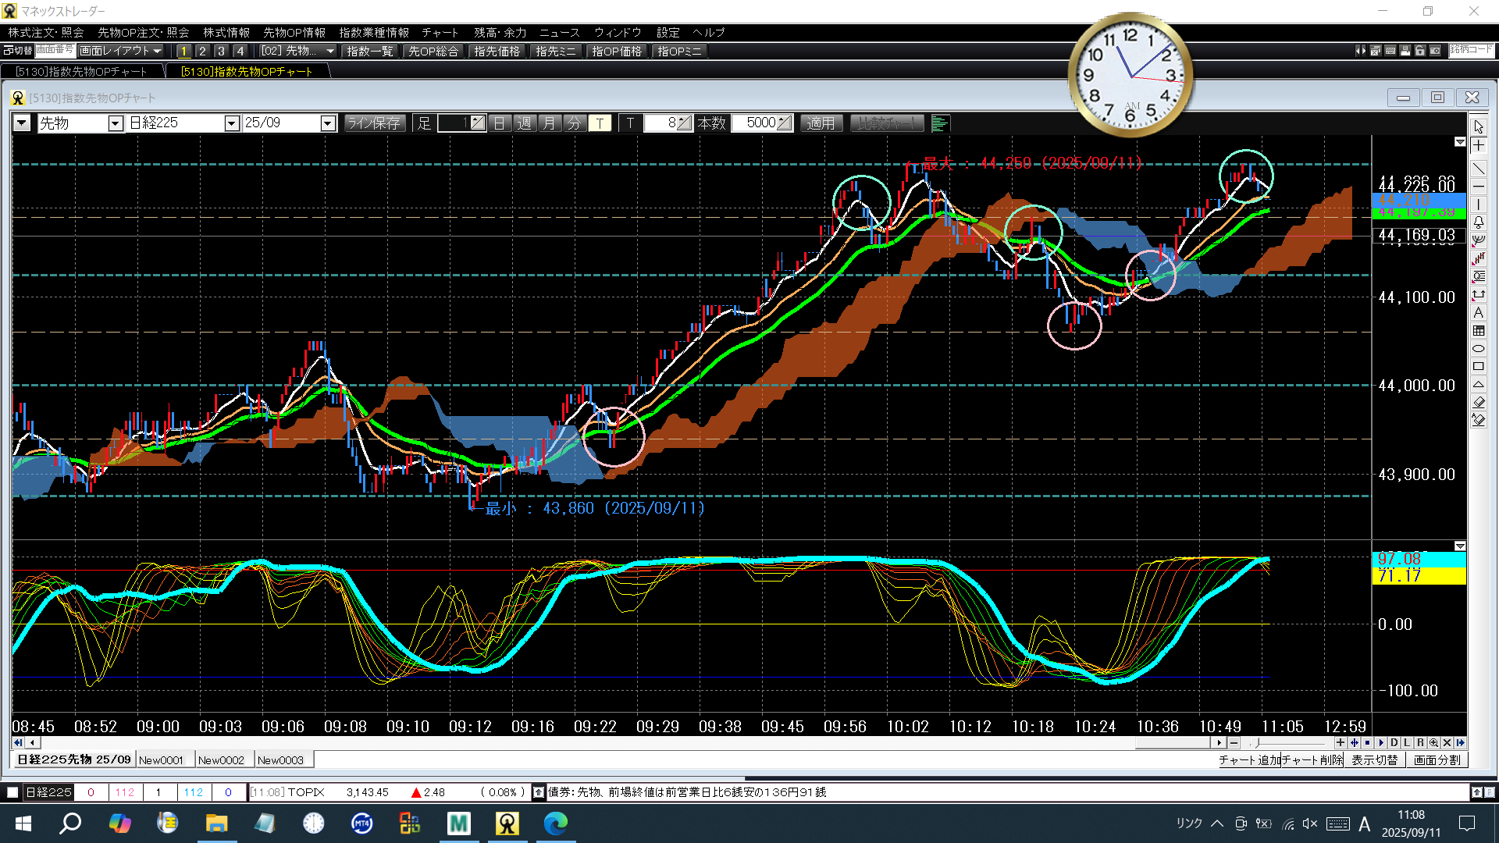The height and width of the screenshot is (843, 1499).
Task: Toggle the 週 weekly timeframe button
Action: coord(524,123)
